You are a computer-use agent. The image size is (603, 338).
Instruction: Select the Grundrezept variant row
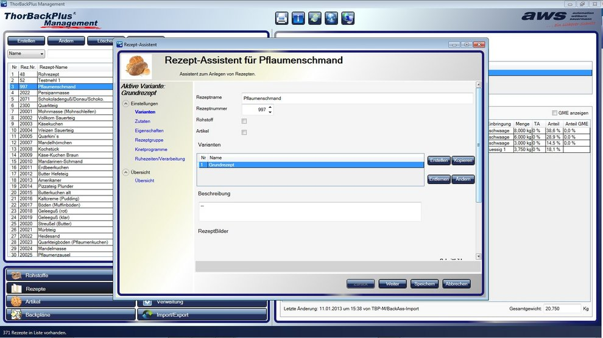(311, 164)
